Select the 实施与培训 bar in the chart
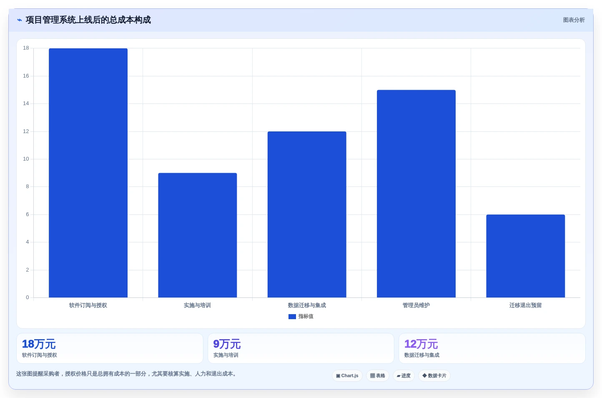 click(x=198, y=235)
